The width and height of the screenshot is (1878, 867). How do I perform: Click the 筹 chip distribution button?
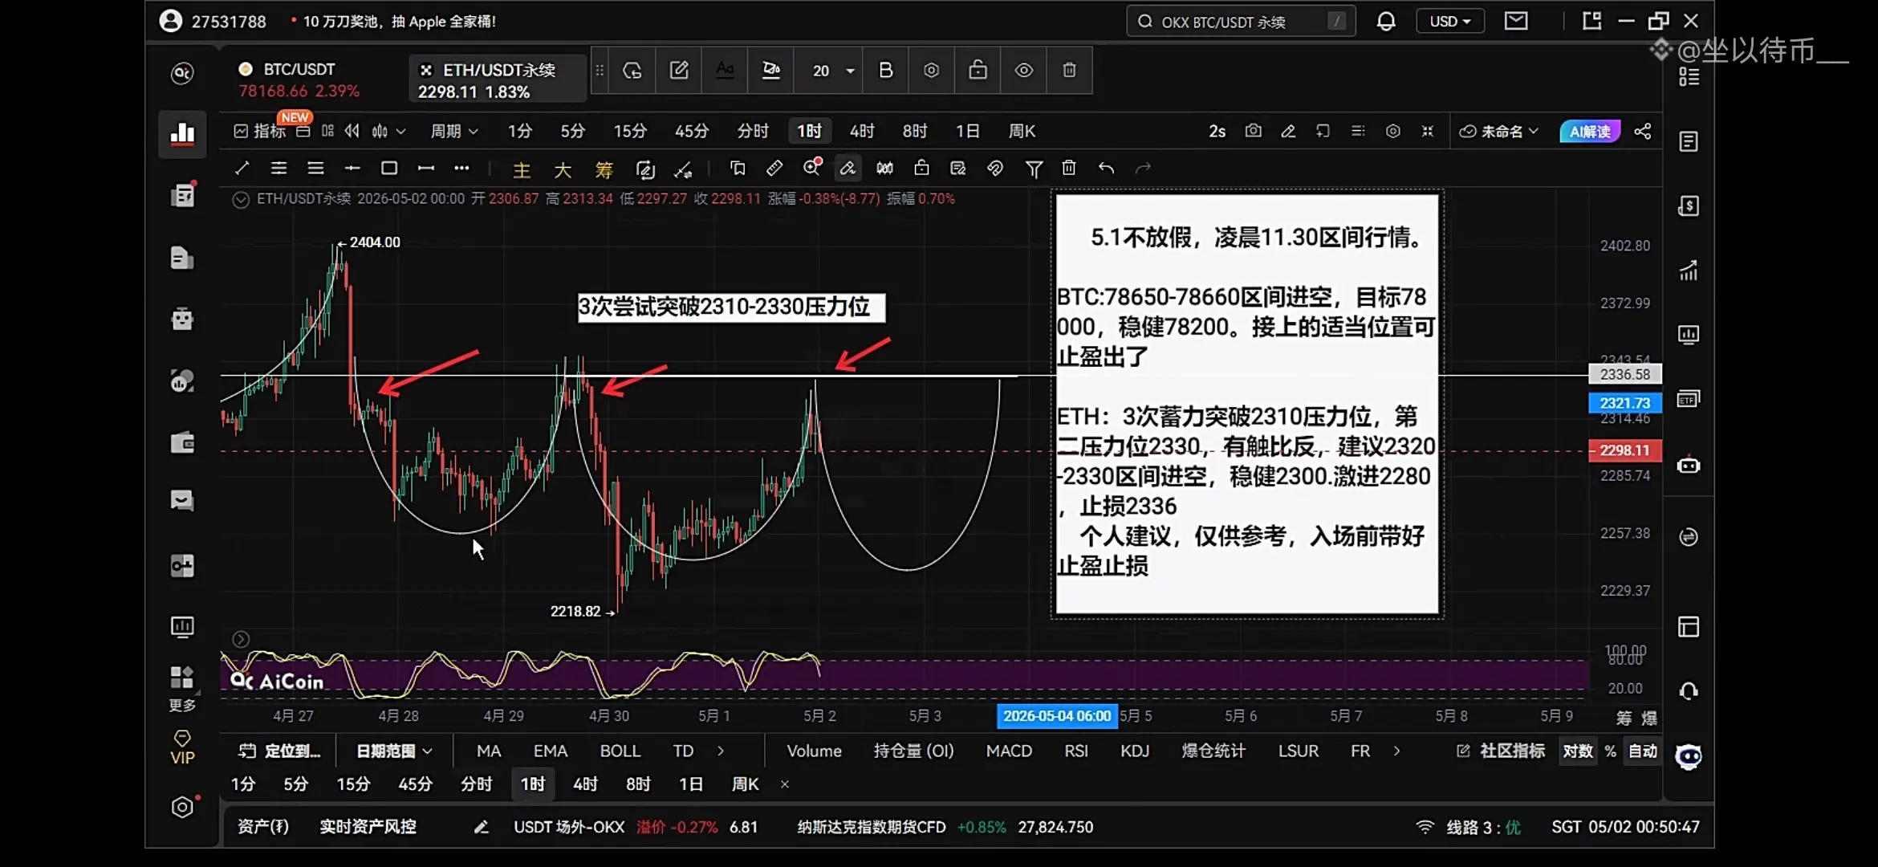(x=604, y=169)
